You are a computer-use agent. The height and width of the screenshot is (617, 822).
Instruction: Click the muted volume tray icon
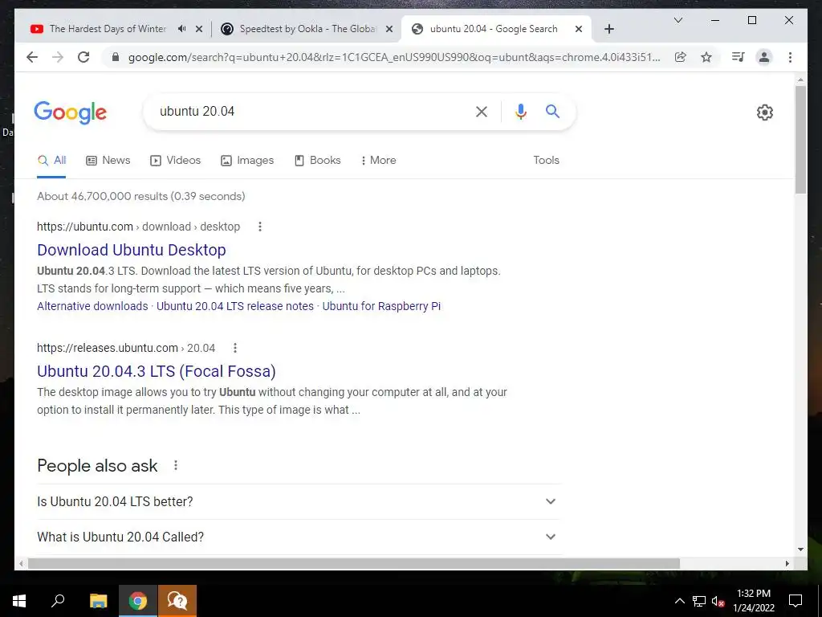[x=718, y=601]
